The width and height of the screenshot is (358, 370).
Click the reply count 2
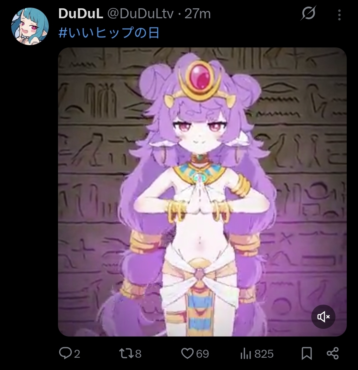coord(77,354)
